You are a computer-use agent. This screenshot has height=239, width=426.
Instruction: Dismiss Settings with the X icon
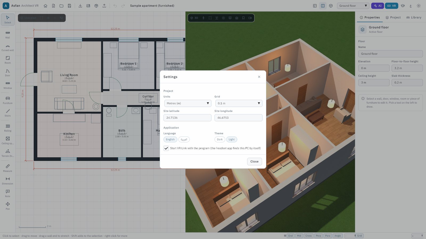[259, 77]
